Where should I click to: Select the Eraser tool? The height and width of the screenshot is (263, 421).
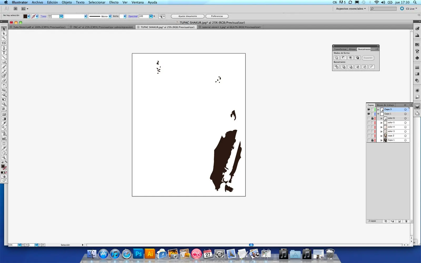click(x=4, y=80)
